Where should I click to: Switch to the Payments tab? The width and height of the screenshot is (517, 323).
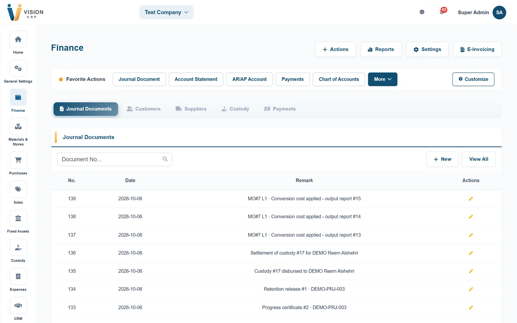tap(280, 109)
